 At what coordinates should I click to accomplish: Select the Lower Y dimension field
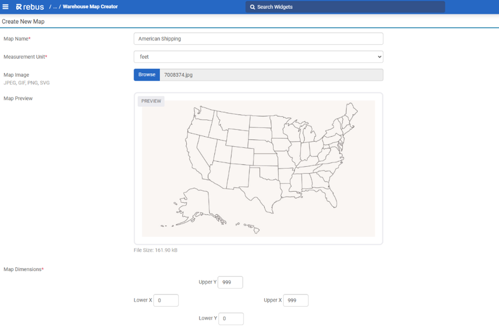[x=231, y=319]
